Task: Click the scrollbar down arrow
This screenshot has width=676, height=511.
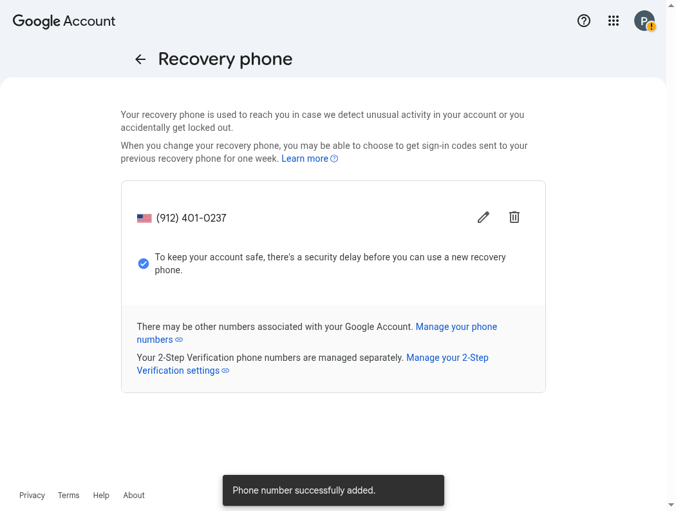Action: pyautogui.click(x=671, y=505)
